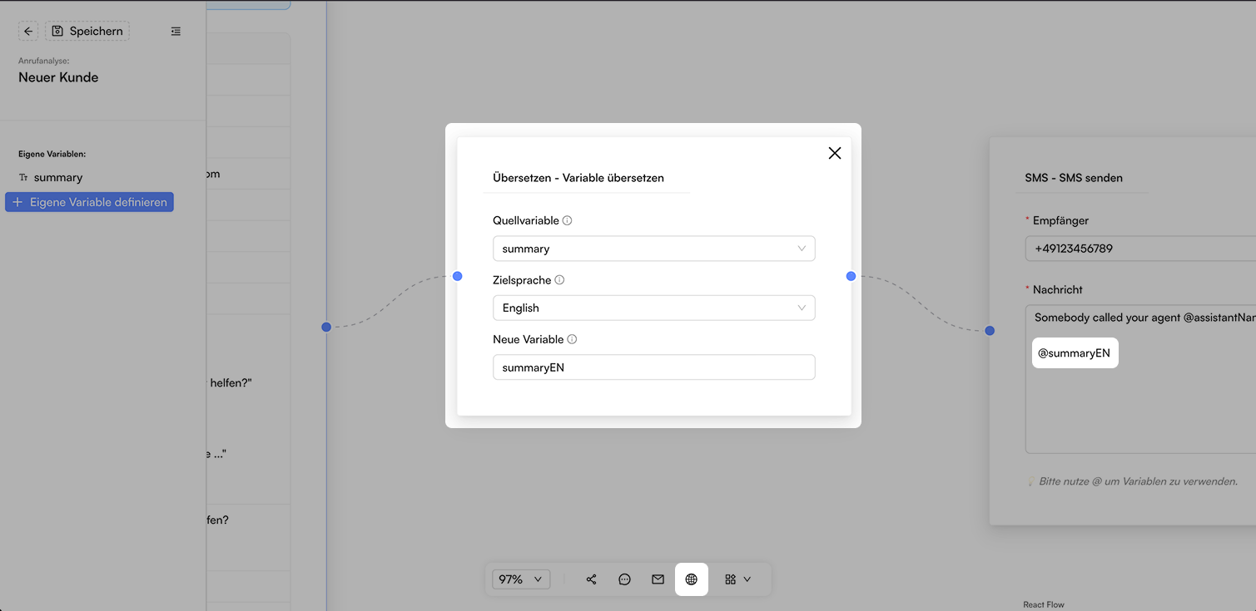1256x611 pixels.
Task: Show the info tooltip icon beside Zielsprache
Action: coord(559,280)
